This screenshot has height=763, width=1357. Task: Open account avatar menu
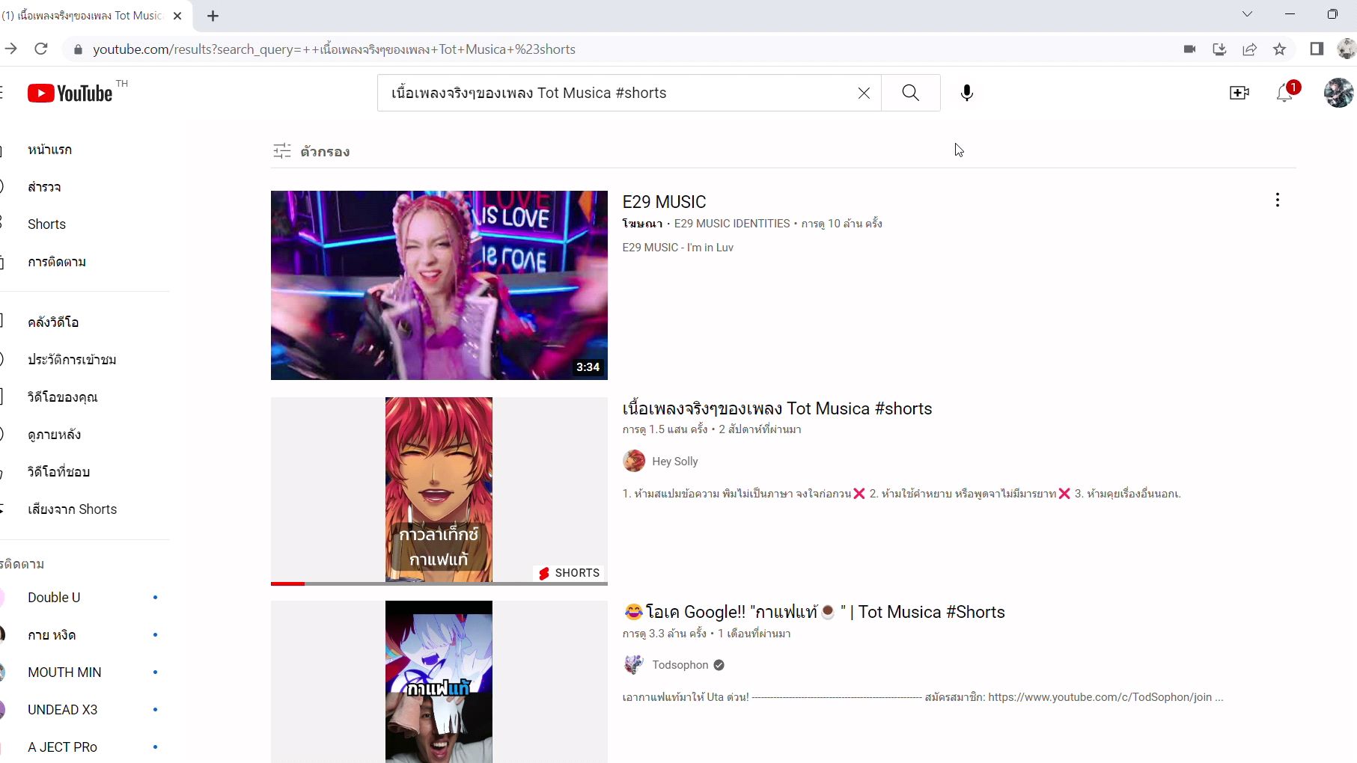(1338, 93)
